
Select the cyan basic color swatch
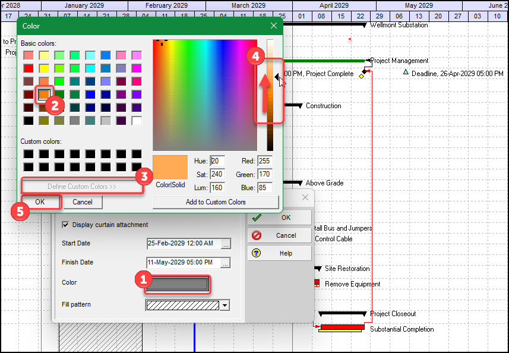point(90,68)
